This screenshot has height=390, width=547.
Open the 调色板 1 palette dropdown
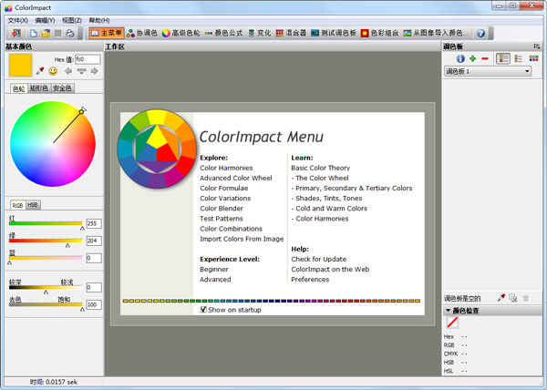click(x=488, y=71)
